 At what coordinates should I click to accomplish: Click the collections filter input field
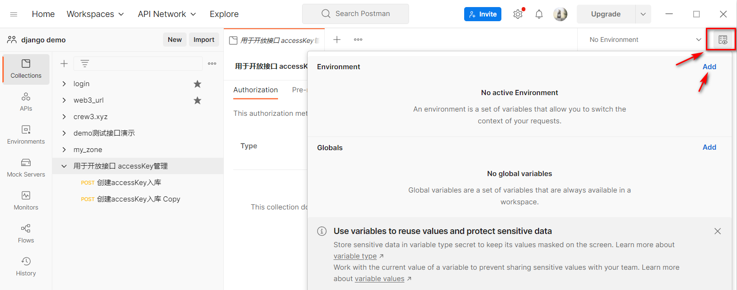[138, 64]
